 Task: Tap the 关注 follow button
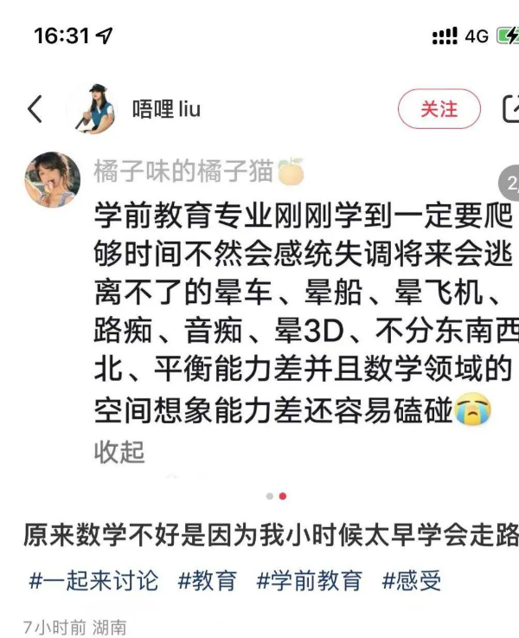point(439,109)
